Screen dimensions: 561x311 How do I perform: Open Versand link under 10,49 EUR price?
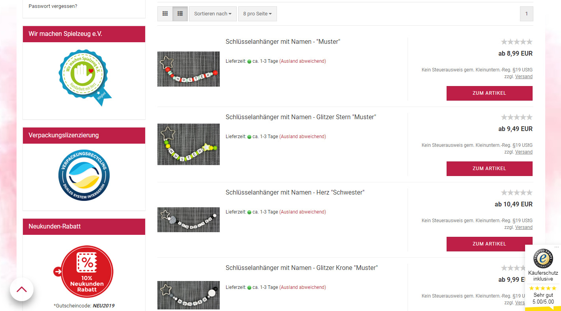(x=524, y=227)
